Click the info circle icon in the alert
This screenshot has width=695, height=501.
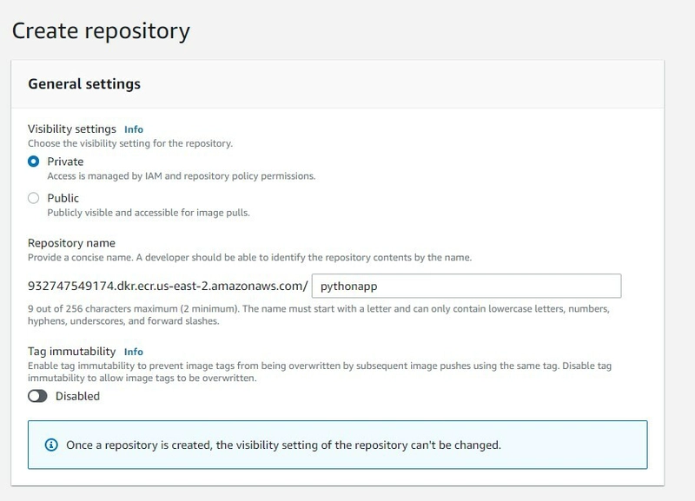pyautogui.click(x=51, y=445)
